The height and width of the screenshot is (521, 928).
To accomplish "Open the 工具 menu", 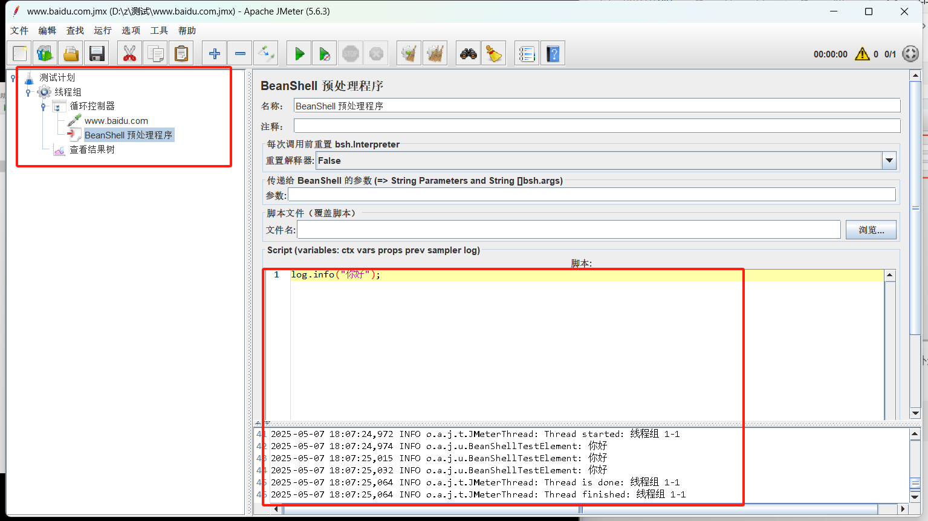I will point(159,31).
